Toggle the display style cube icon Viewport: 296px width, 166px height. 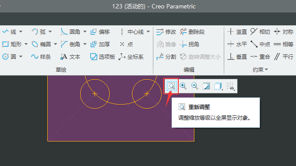click(218, 86)
